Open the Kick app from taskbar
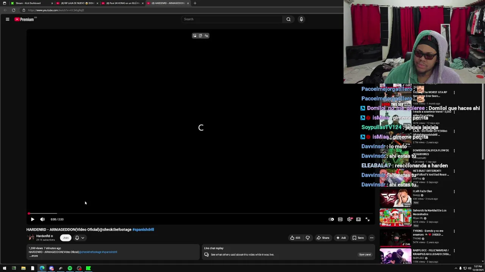The width and height of the screenshot is (485, 272). point(88,269)
